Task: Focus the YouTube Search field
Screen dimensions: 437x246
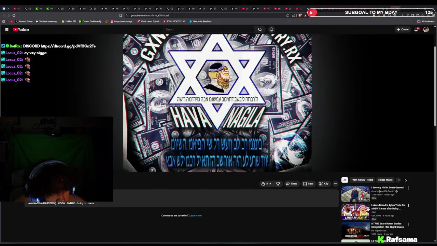Action: pyautogui.click(x=209, y=29)
